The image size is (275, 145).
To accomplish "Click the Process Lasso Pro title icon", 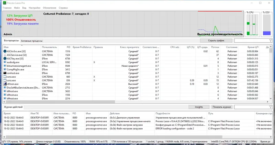I will click(x=4, y=3).
